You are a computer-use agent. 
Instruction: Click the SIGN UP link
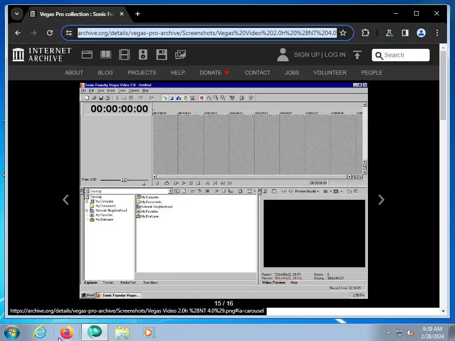pyautogui.click(x=307, y=55)
